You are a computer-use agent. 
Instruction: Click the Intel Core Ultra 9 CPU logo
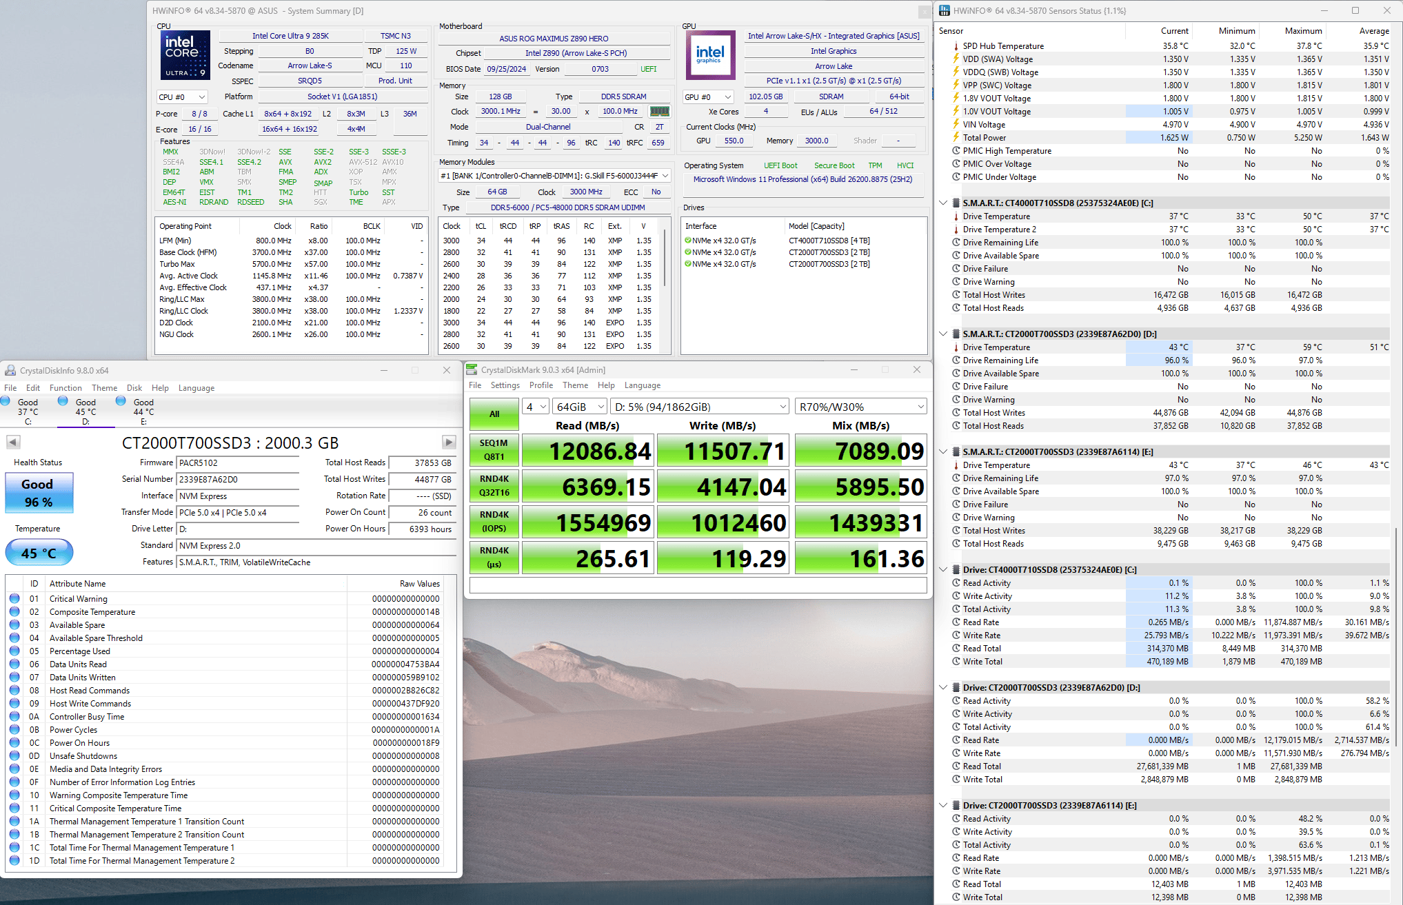point(185,54)
